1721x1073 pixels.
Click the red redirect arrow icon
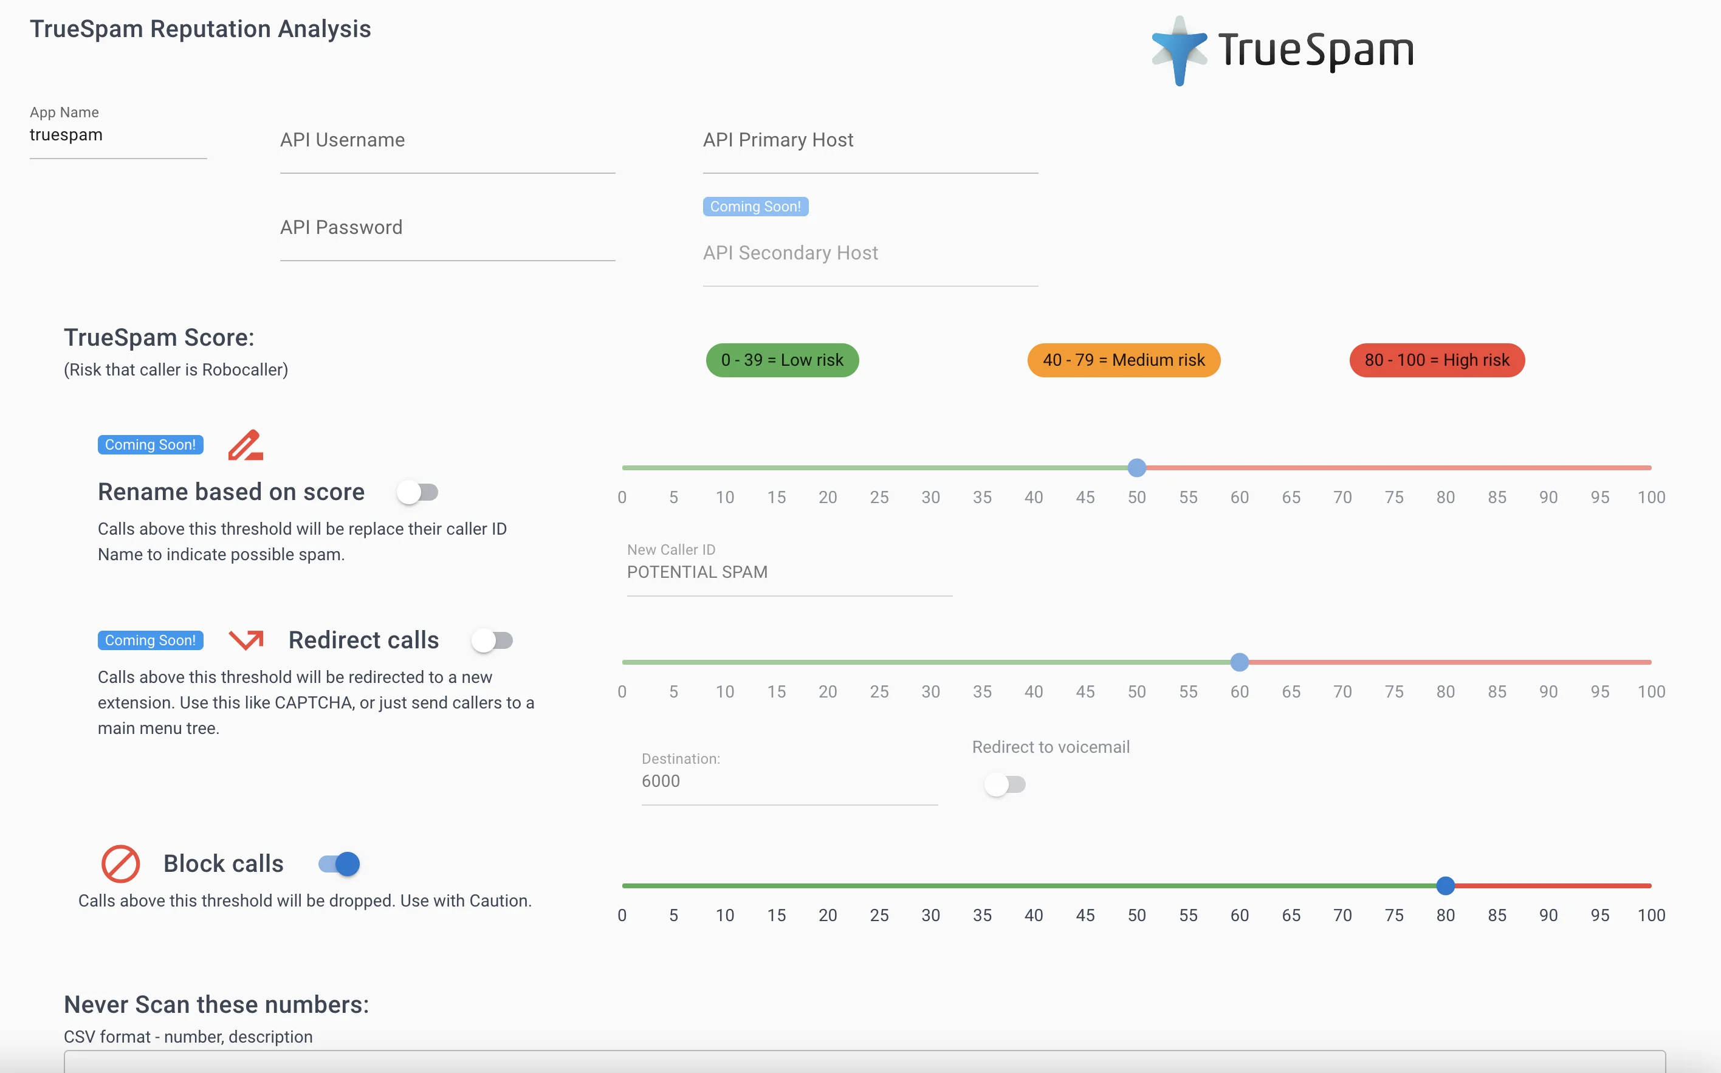click(x=246, y=639)
